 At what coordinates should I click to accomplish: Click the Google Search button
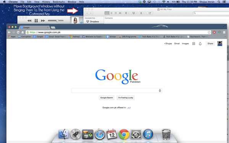click(106, 98)
